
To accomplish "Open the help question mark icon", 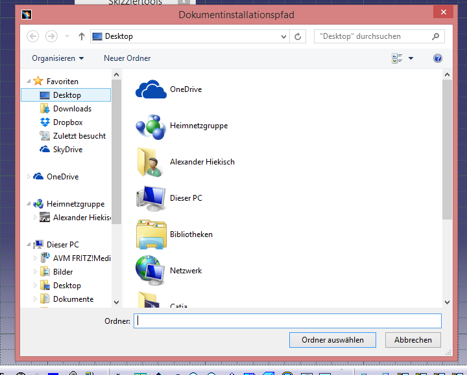I will (x=438, y=58).
